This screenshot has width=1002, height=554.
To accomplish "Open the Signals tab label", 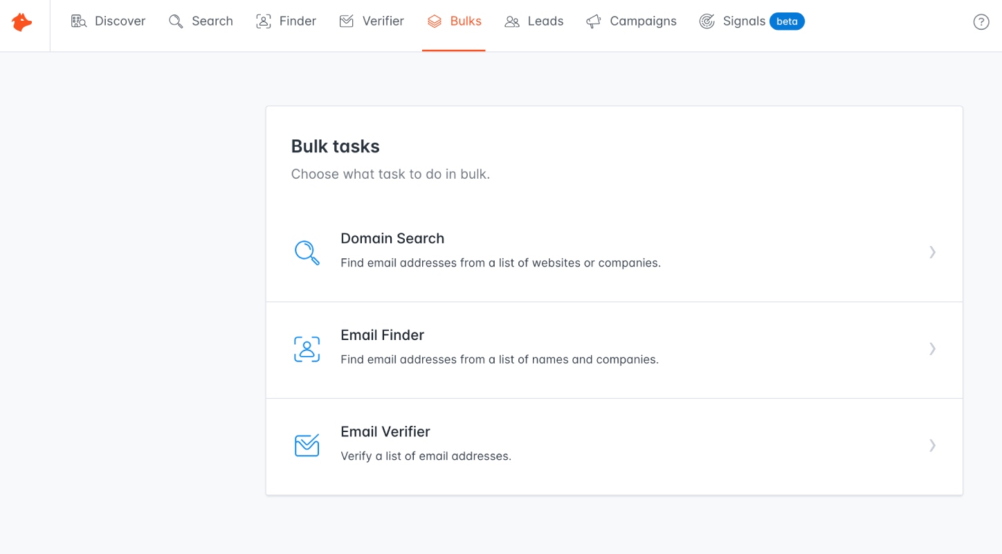I will click(745, 21).
